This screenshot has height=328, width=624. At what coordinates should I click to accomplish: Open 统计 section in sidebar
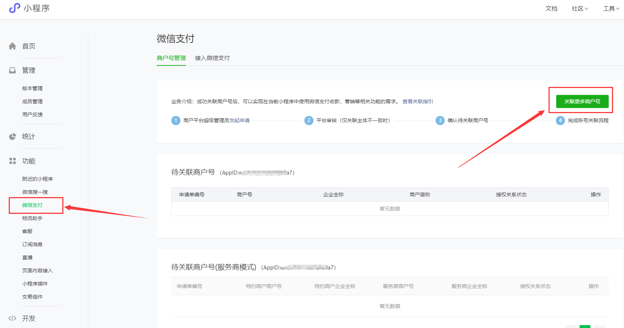(x=29, y=137)
